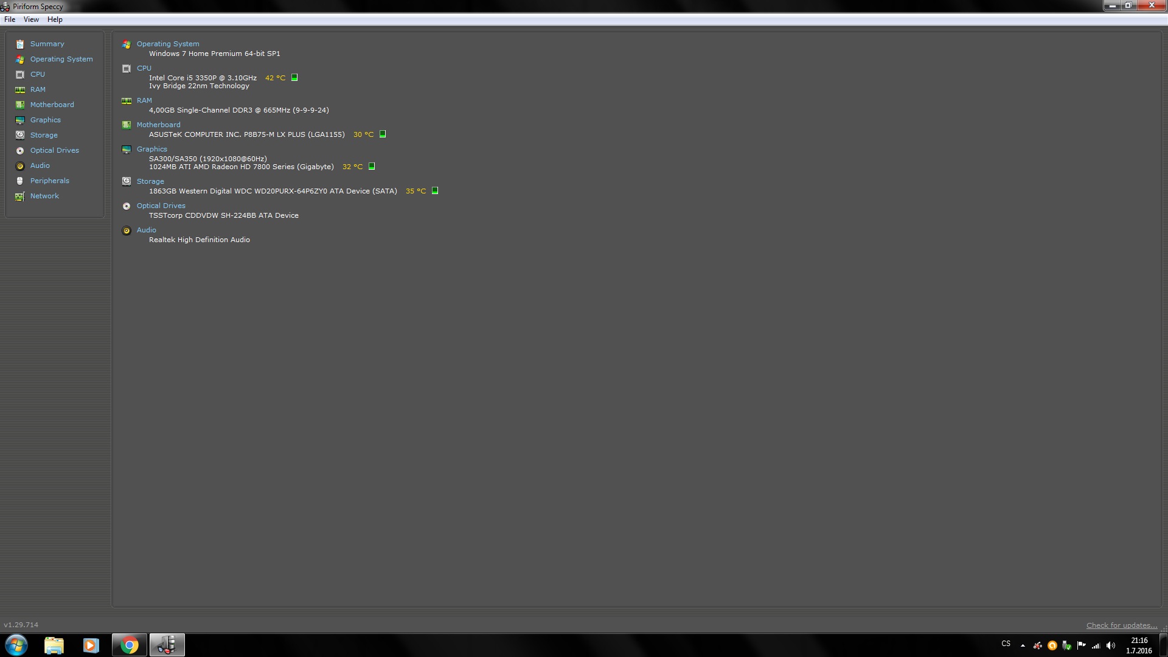Open Windows Media Player from the taskbar
Screen dimensions: 1168x657
pyautogui.click(x=91, y=645)
